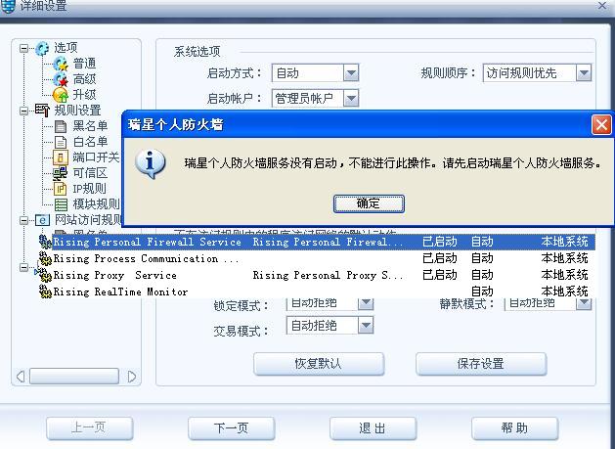This screenshot has width=615, height=449.
Task: Collapse the 网站访问规则 tree node
Action: [x=23, y=220]
